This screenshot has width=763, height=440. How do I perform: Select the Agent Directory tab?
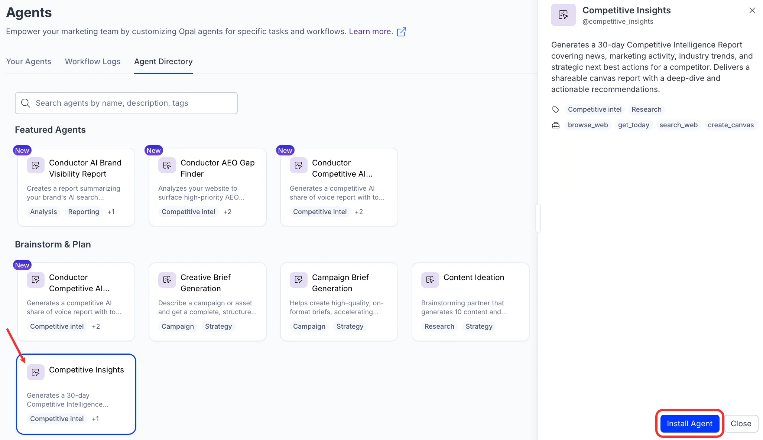coord(163,62)
